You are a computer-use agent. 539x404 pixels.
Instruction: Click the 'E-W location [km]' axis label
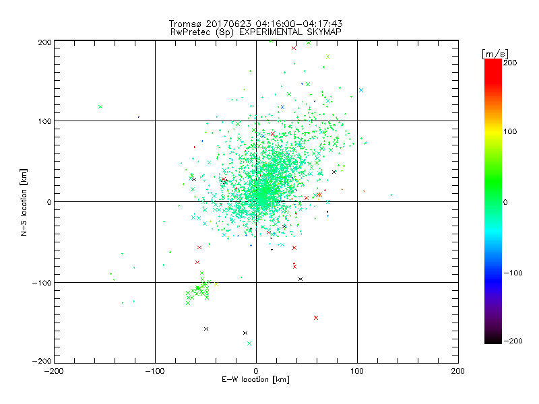coord(255,380)
